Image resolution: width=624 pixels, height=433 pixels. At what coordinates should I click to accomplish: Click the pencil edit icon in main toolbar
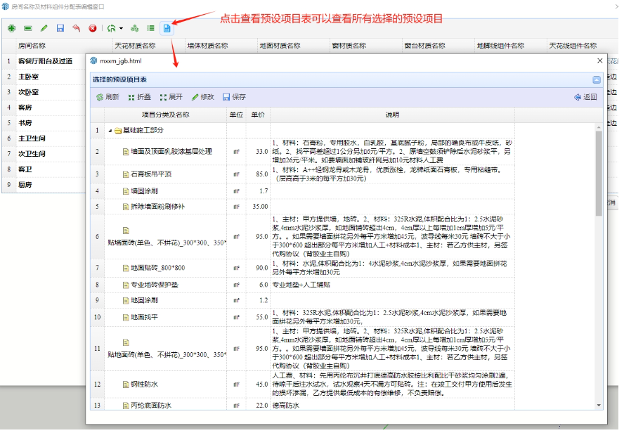(x=44, y=28)
